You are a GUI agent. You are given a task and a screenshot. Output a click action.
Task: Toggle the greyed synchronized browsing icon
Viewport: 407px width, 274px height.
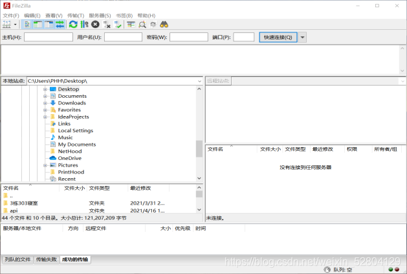(153, 25)
